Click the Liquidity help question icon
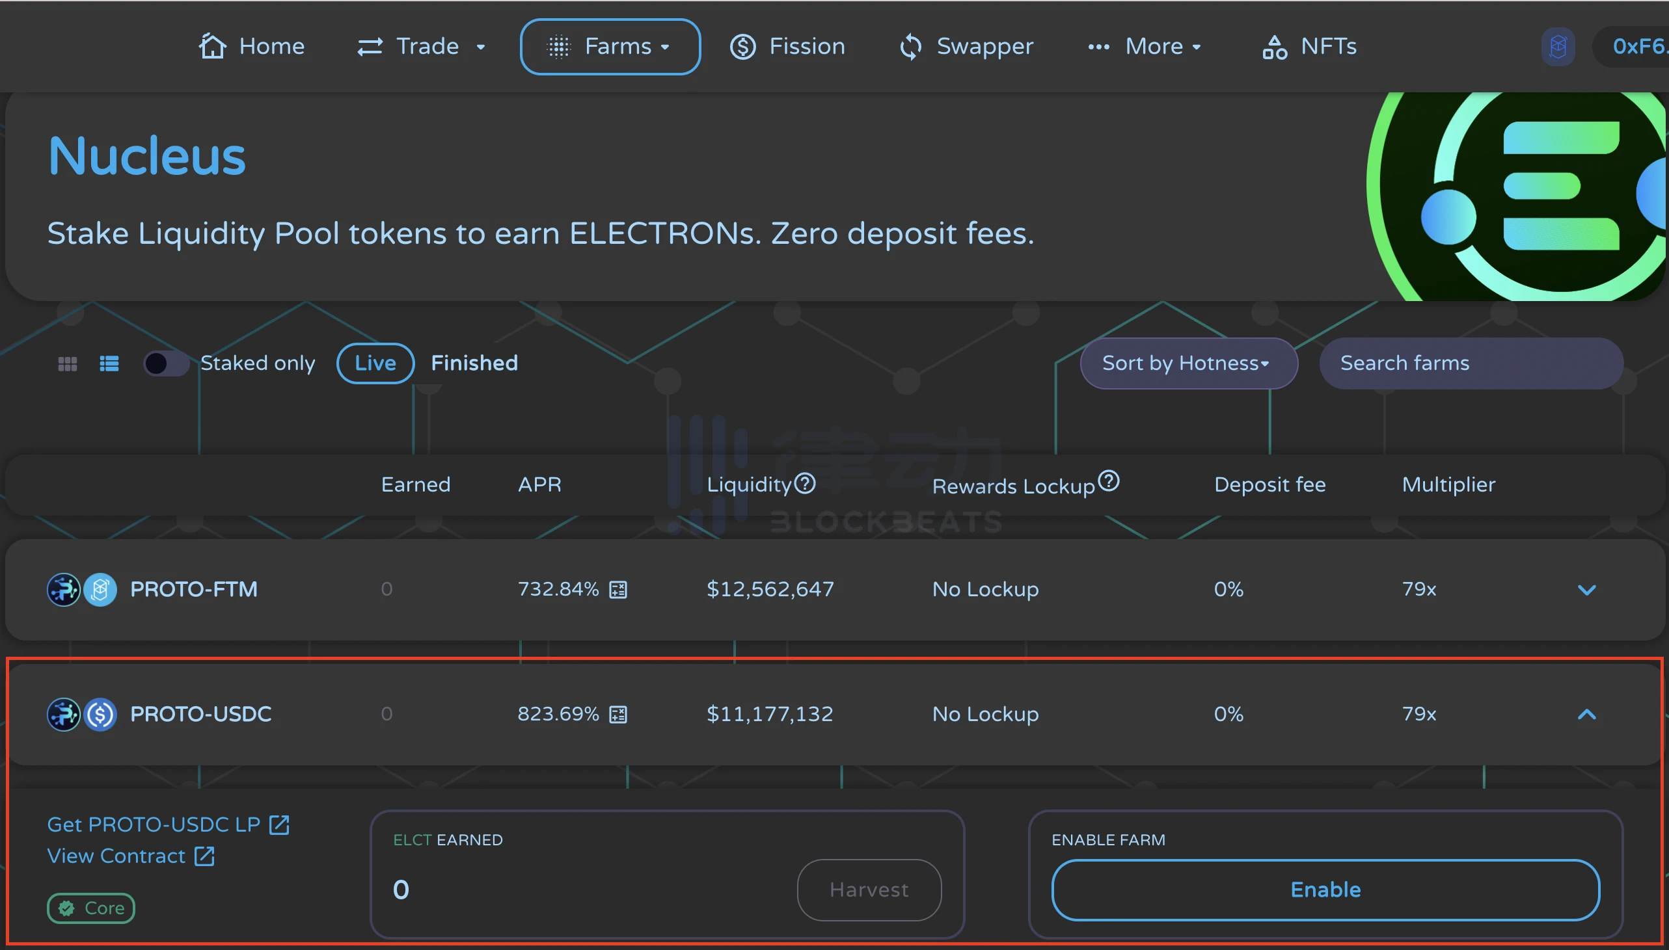The image size is (1669, 950). click(x=805, y=484)
